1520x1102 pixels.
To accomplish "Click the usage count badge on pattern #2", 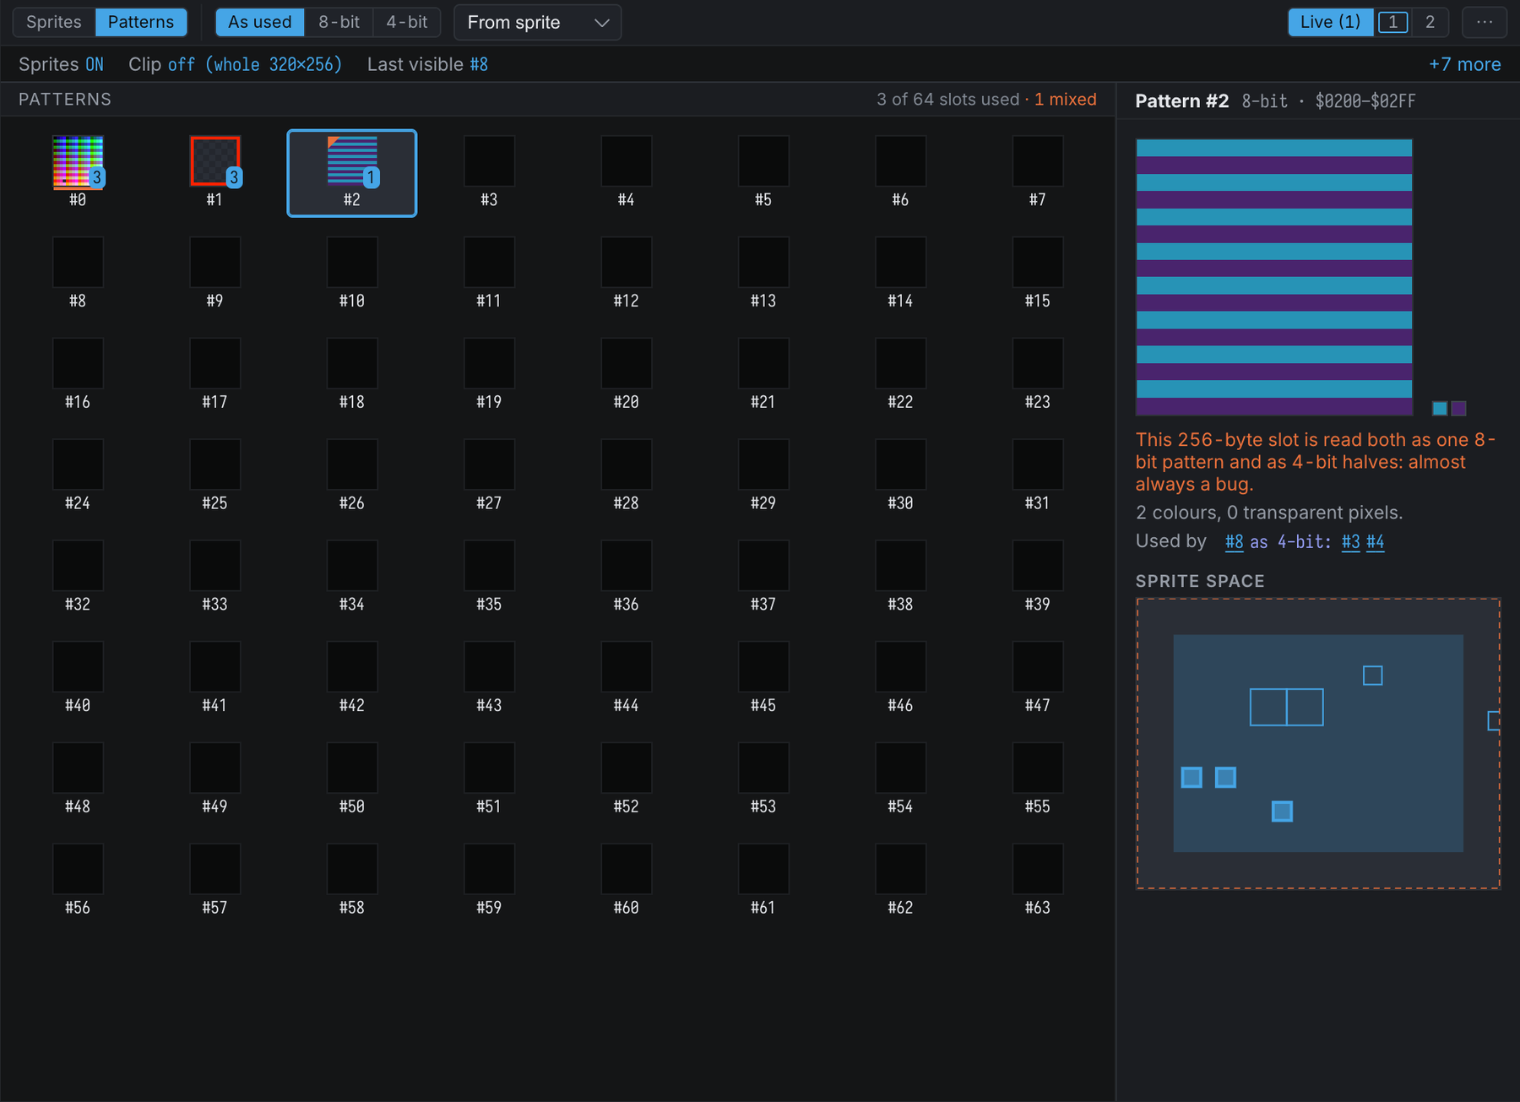I will (x=371, y=177).
